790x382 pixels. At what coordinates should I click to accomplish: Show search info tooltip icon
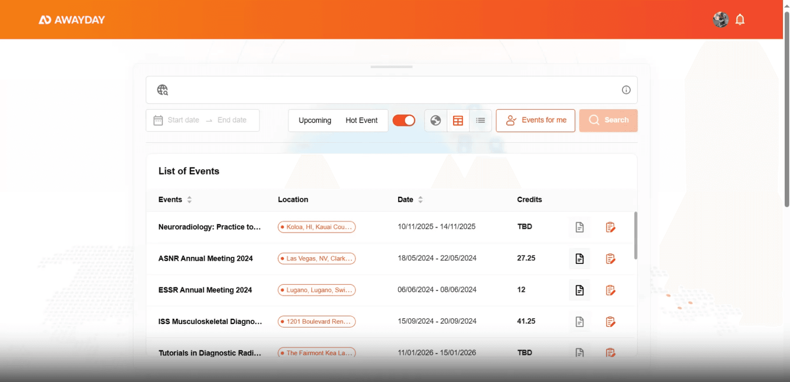626,90
